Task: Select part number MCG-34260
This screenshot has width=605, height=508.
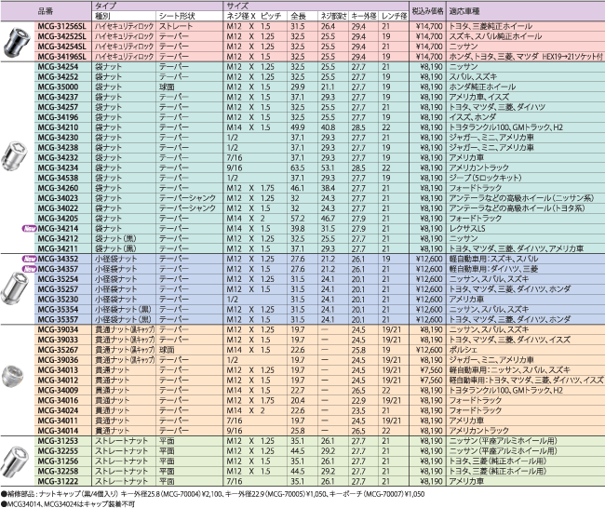Action: [x=58, y=188]
